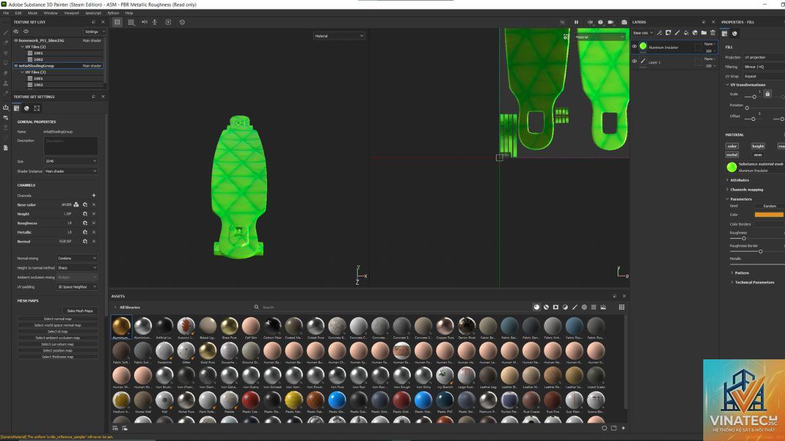Open the Help menu

point(129,13)
